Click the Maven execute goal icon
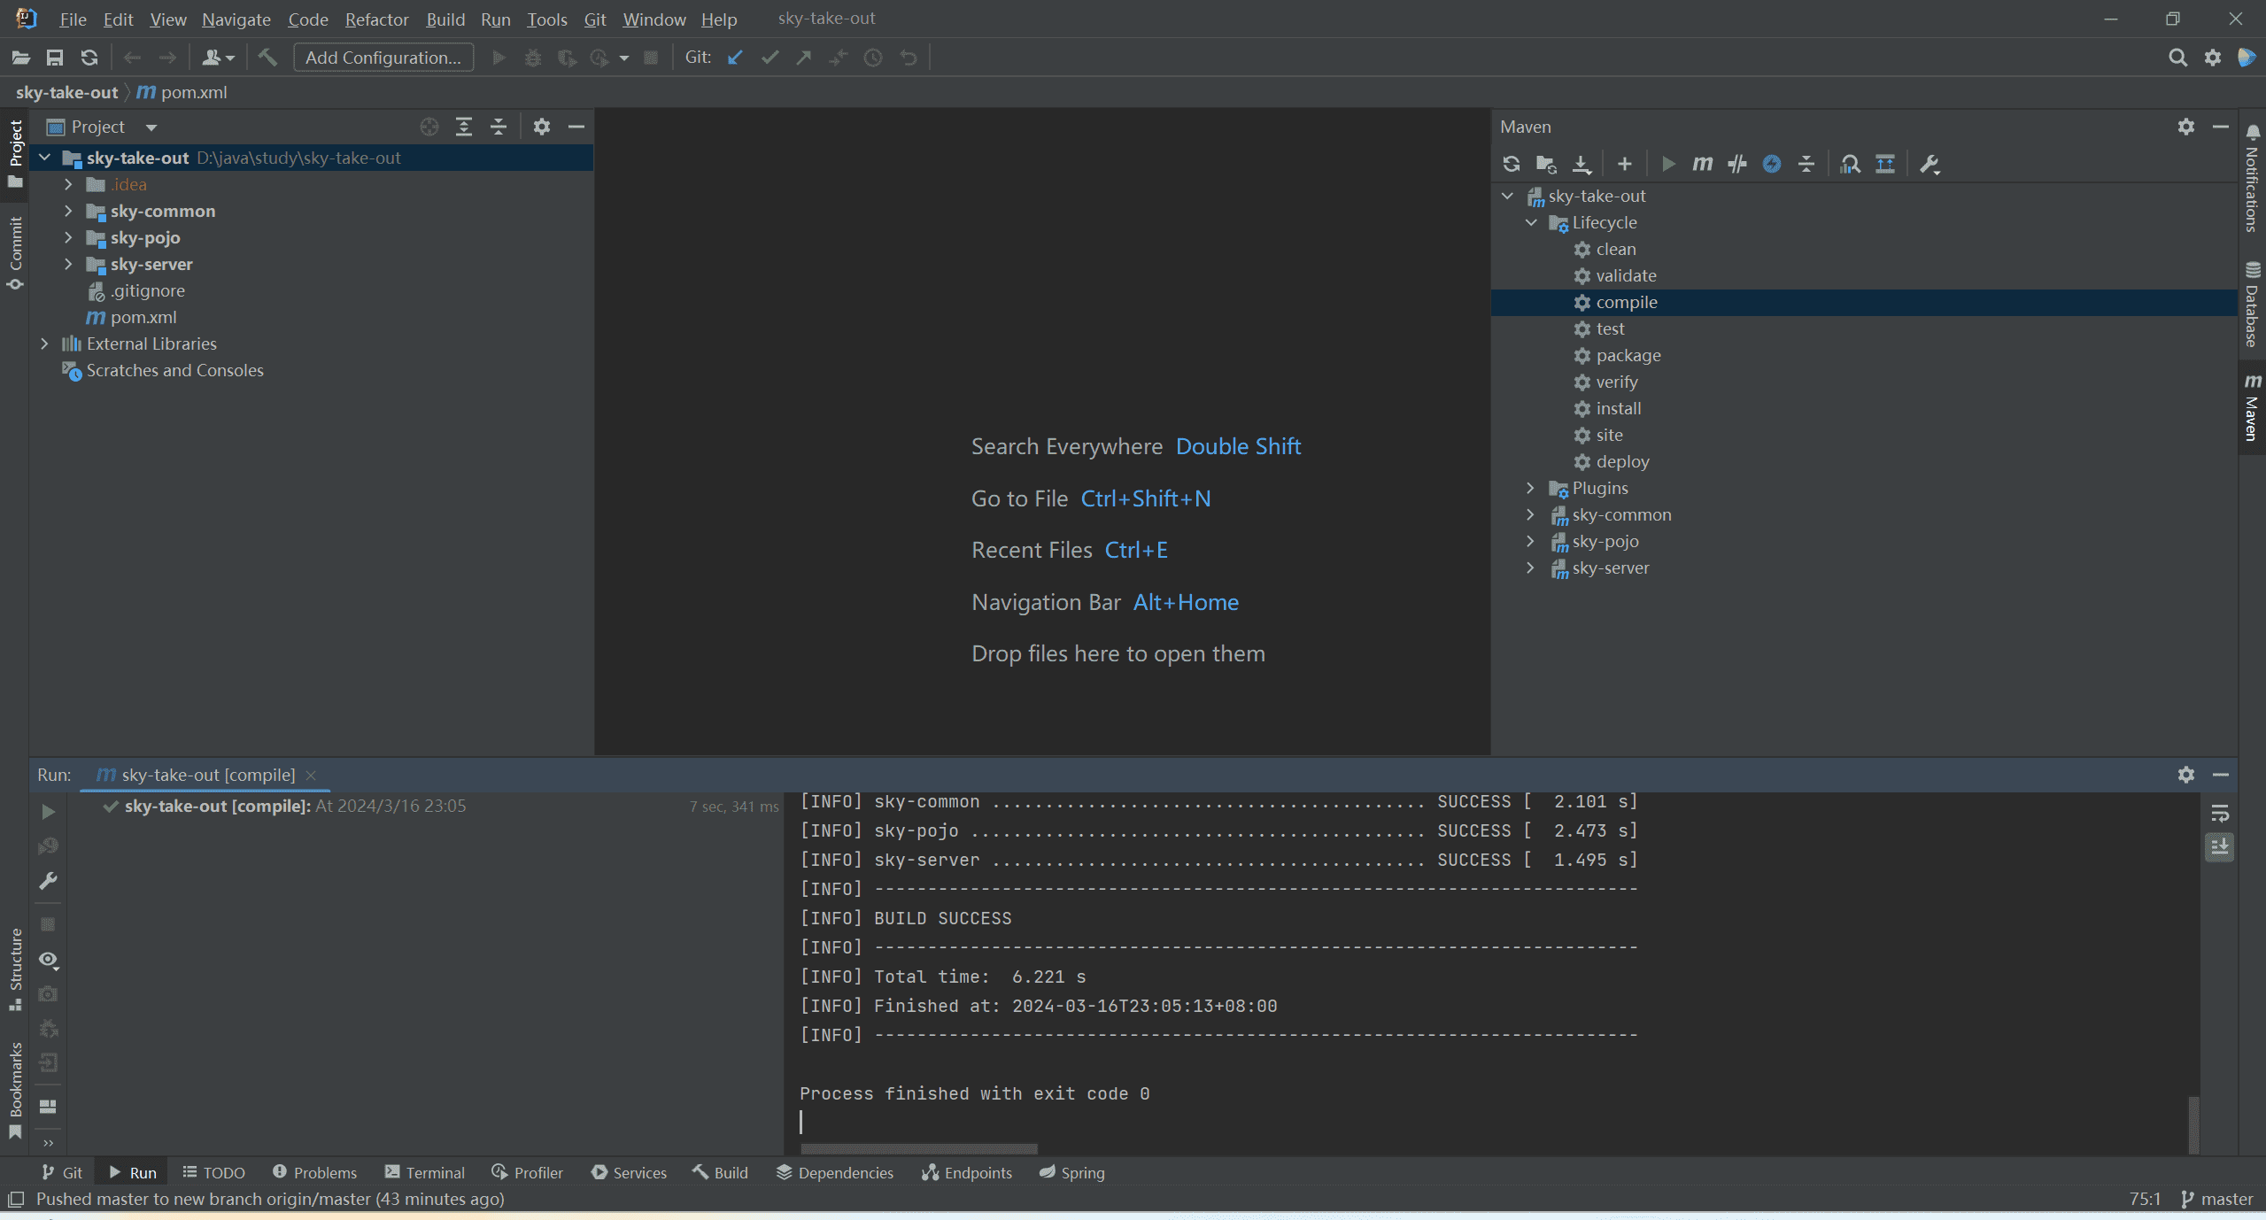The width and height of the screenshot is (2266, 1220). coord(1701,162)
